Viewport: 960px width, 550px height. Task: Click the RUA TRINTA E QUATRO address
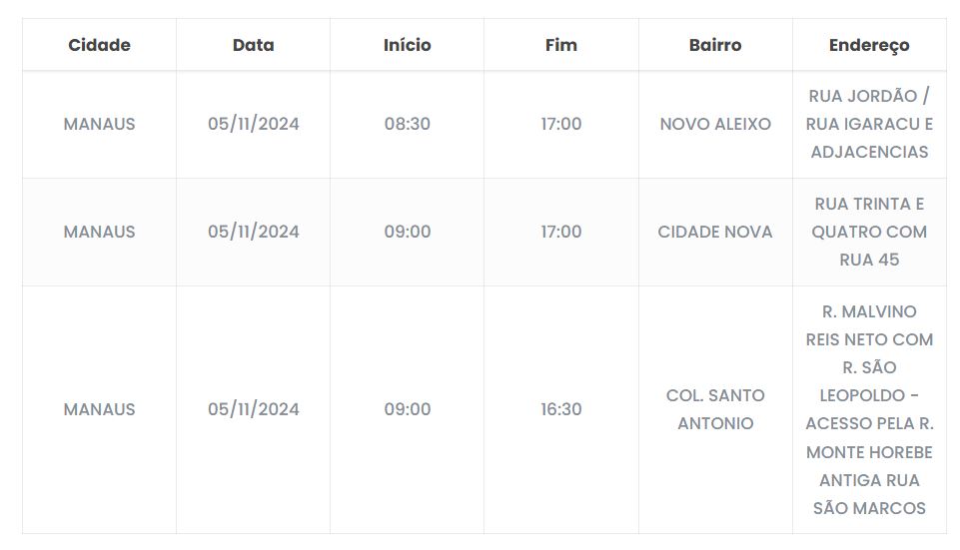coord(869,232)
